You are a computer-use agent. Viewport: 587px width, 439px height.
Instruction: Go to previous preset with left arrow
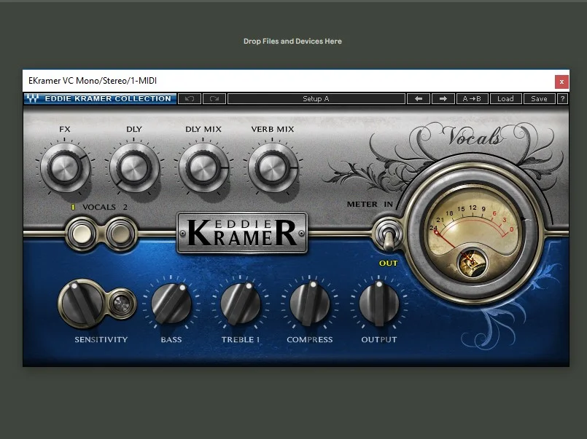tap(419, 98)
